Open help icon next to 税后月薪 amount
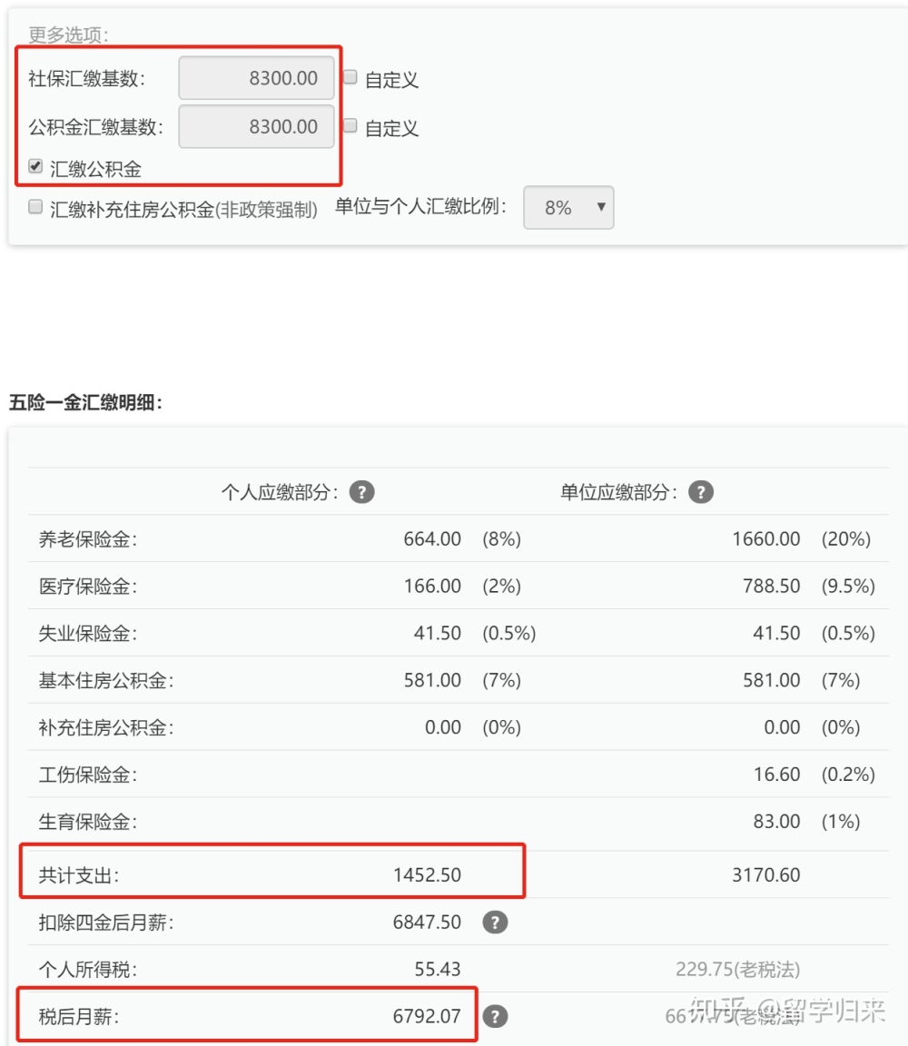Screen dimensions: 908x1046 (x=495, y=1016)
